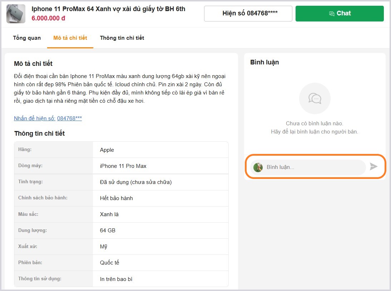Switch to the Tổng quan tab
The height and width of the screenshot is (291, 391).
pos(27,38)
